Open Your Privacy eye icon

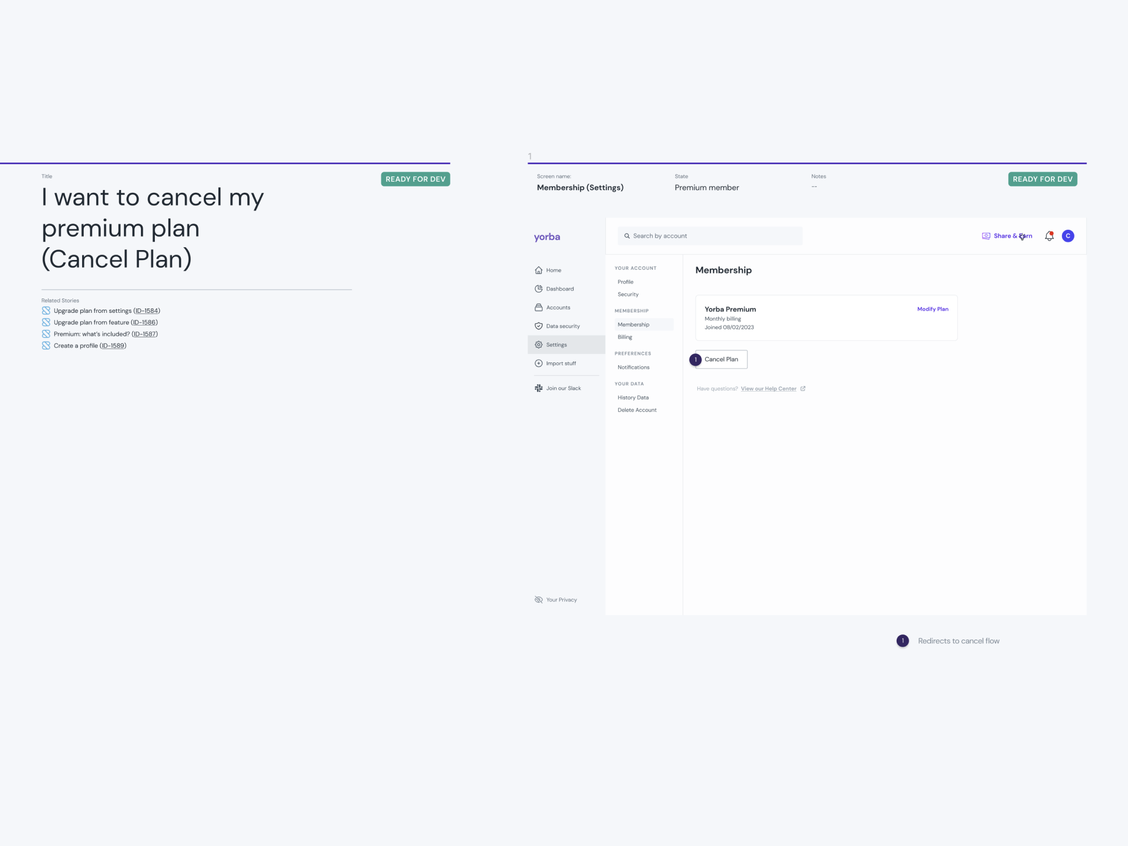click(x=538, y=600)
